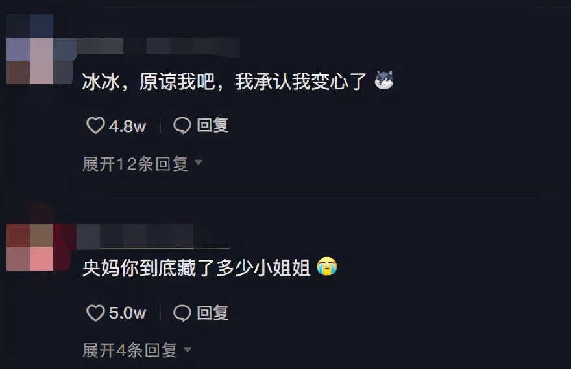Click the small arrow next to 展开12条回复
Screen dimensions: 571x369
pyautogui.click(x=199, y=162)
